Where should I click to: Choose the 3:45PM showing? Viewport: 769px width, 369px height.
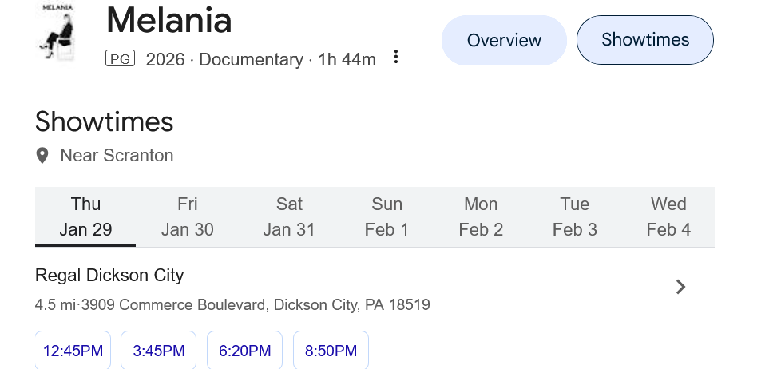tap(159, 351)
